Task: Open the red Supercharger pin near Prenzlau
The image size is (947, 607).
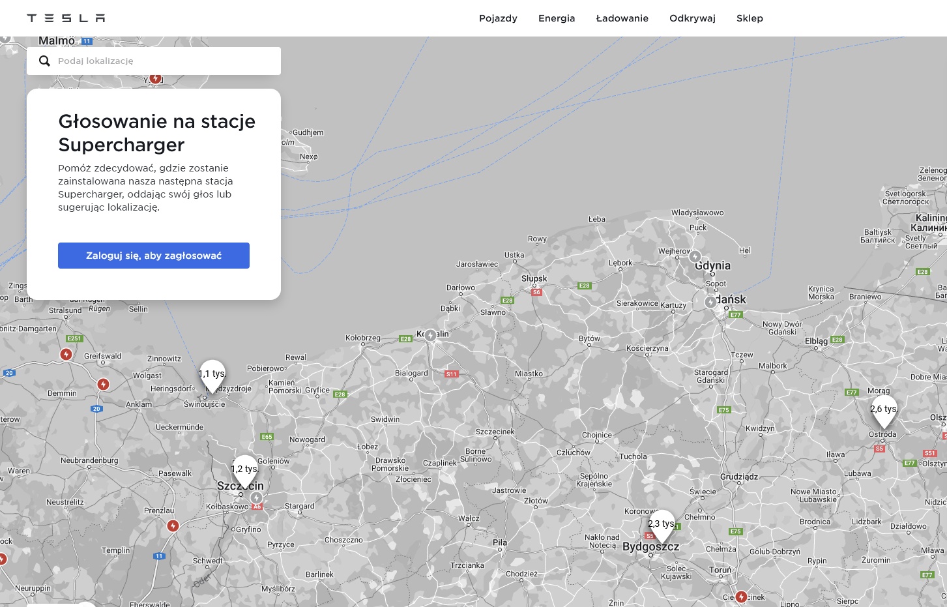Action: click(x=173, y=526)
